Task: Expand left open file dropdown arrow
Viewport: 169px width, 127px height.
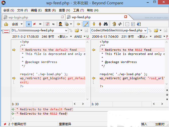Action: click(x=81, y=30)
